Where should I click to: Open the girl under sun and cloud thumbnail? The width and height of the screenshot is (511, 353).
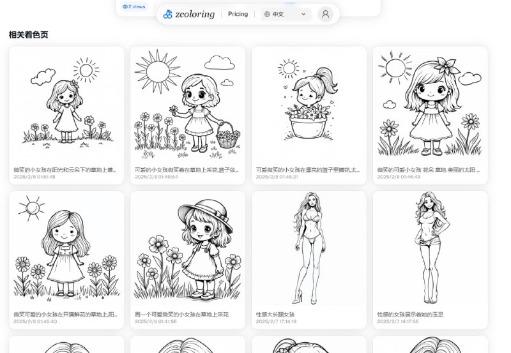click(66, 103)
